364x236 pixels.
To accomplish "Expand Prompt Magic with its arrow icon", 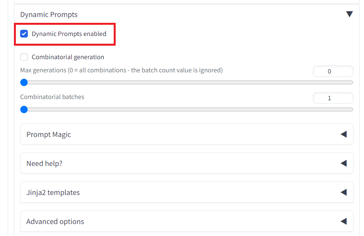I will pos(344,134).
